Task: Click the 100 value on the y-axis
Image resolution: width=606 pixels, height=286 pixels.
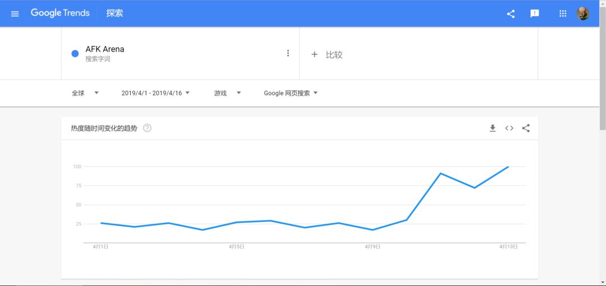Action: point(77,167)
